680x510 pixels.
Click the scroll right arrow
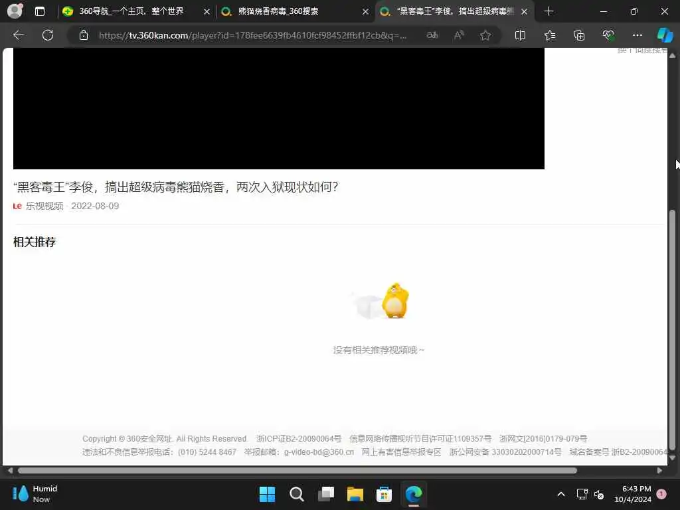point(659,471)
